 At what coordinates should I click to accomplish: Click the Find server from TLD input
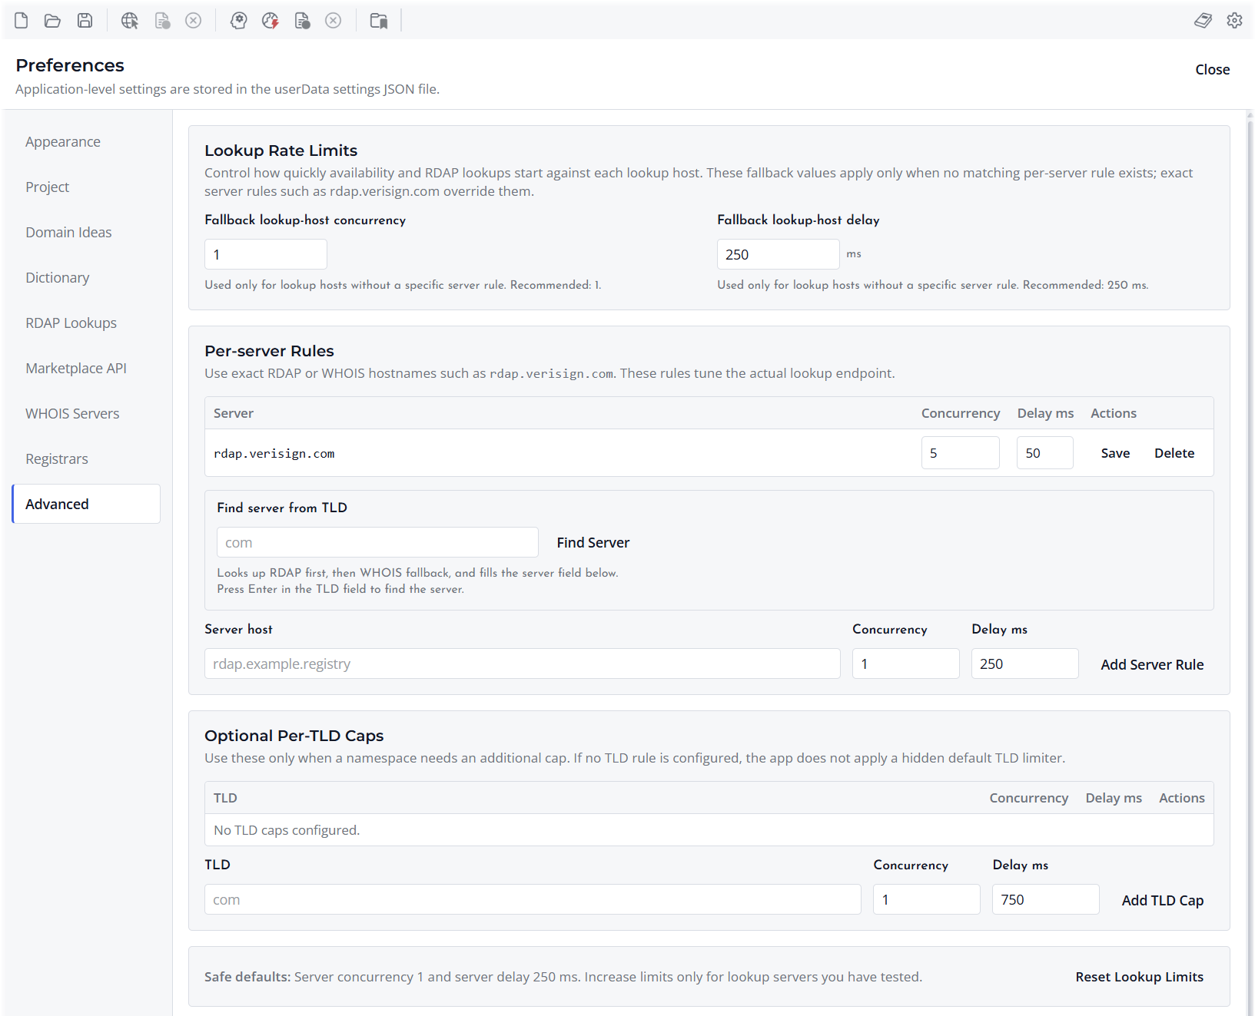tap(377, 542)
